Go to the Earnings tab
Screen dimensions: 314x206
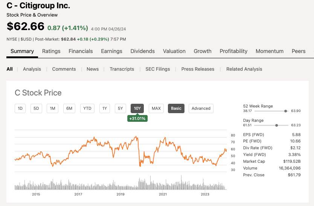tap(111, 51)
